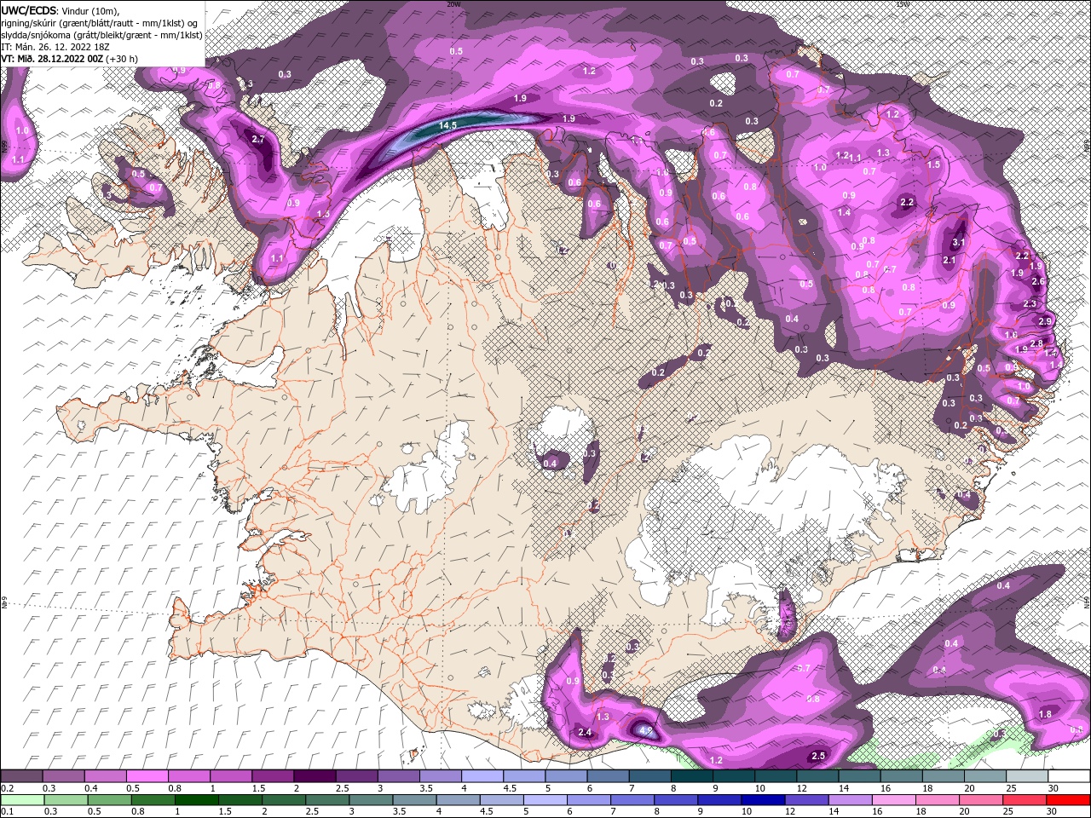Click the 2.3 value on the east coast
Viewport: 1091px width, 818px height.
(x=1030, y=303)
